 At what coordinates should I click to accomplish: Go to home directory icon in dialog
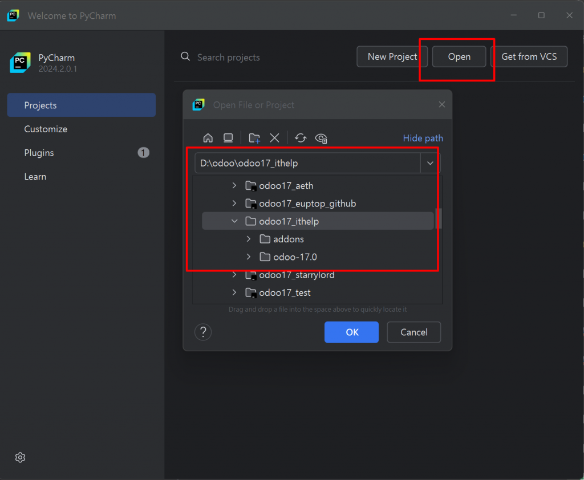click(208, 138)
